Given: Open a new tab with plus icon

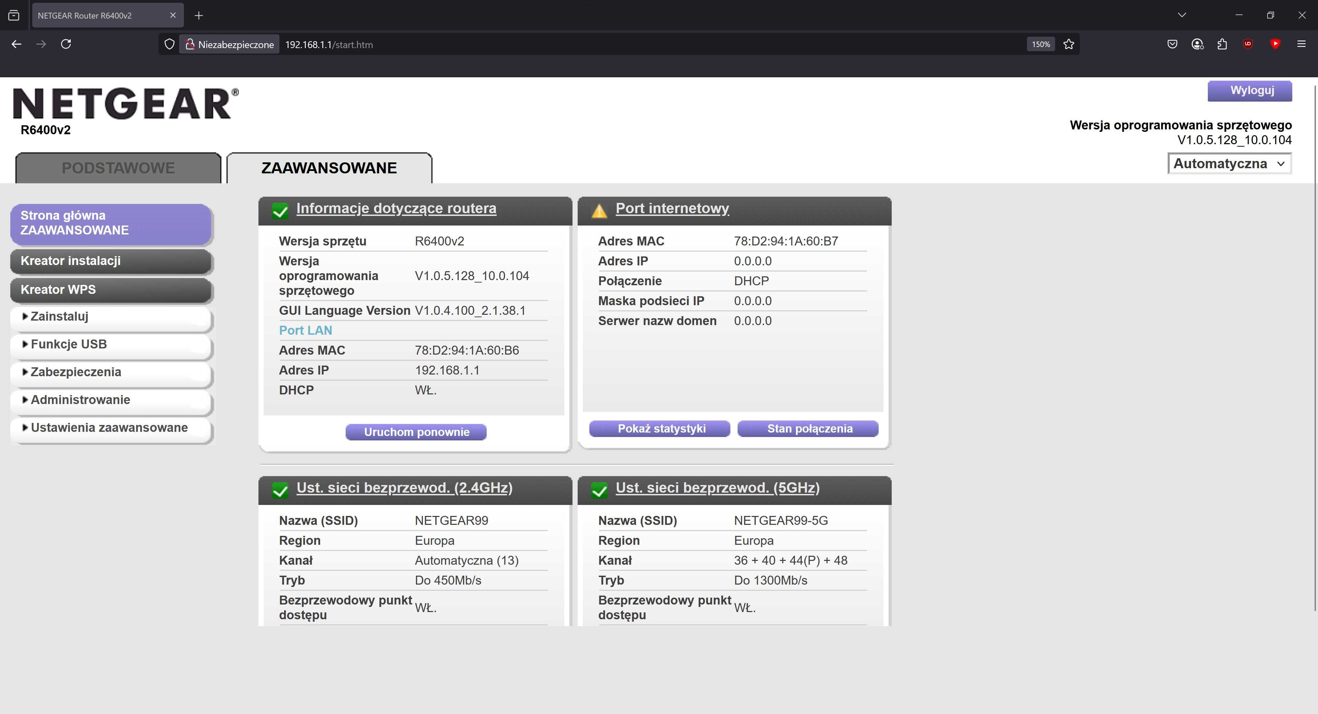Looking at the screenshot, I should coord(199,15).
